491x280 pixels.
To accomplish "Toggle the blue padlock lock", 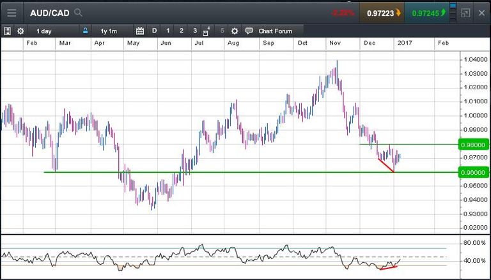I will 85,31.
